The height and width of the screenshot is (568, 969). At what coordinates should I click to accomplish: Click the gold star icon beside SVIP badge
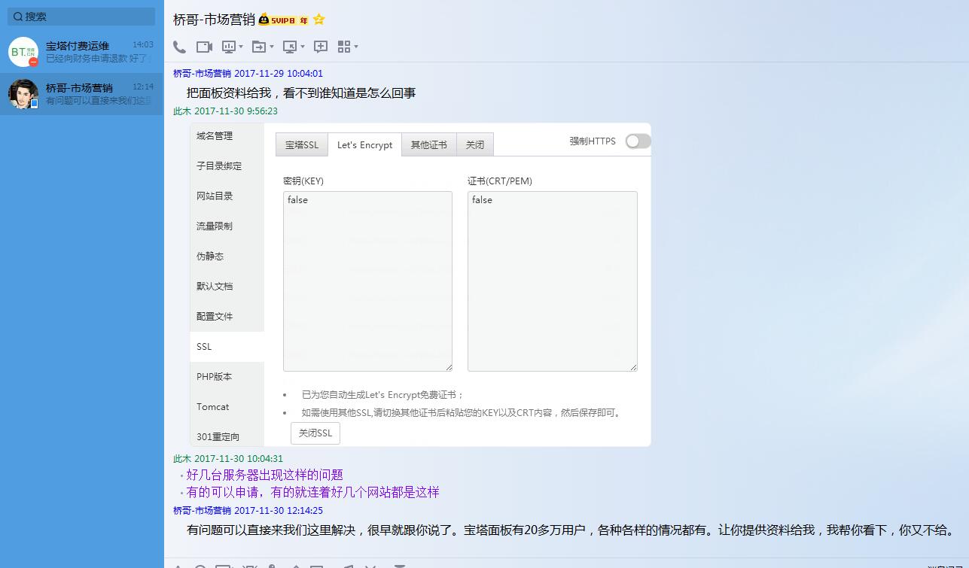click(318, 20)
